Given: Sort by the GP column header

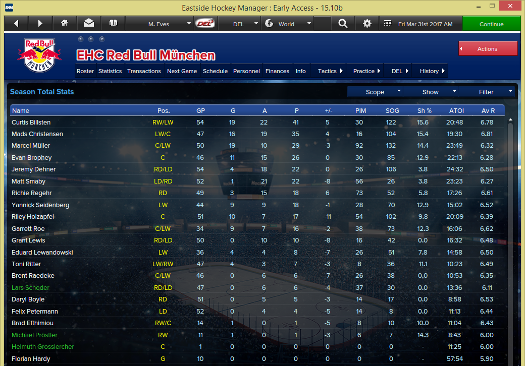Looking at the screenshot, I should [200, 110].
